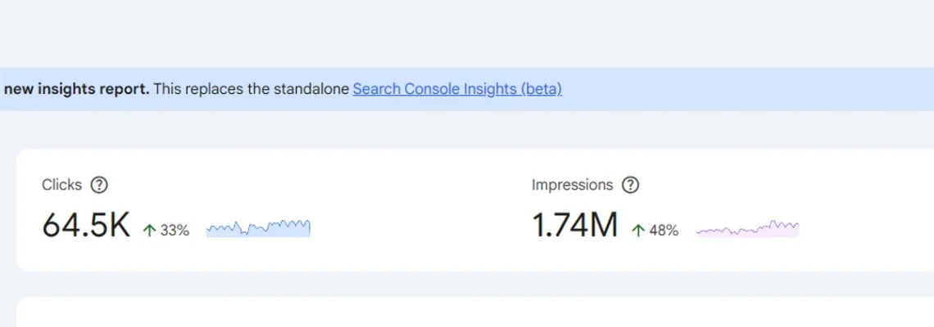Click the 64.5K clicks value
Viewport: 934px width, 327px height.
pos(86,226)
